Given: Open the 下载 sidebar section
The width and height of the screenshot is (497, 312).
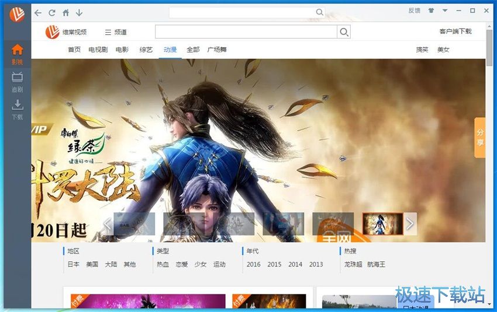Looking at the screenshot, I should coord(18,110).
